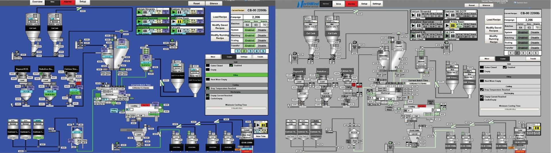This screenshot has height=153, width=551.
Task: Open the Overview tab on the blue screen
Action: click(x=37, y=2)
